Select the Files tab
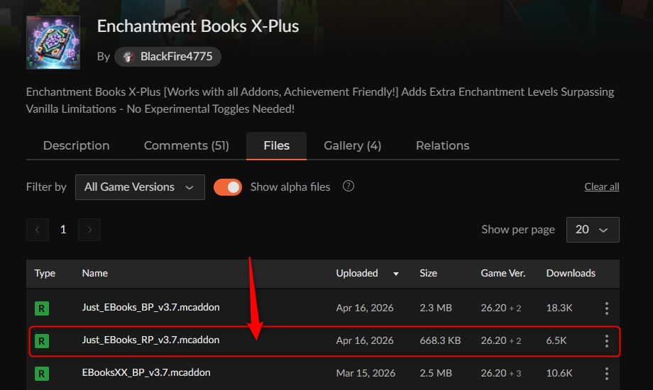 (277, 145)
